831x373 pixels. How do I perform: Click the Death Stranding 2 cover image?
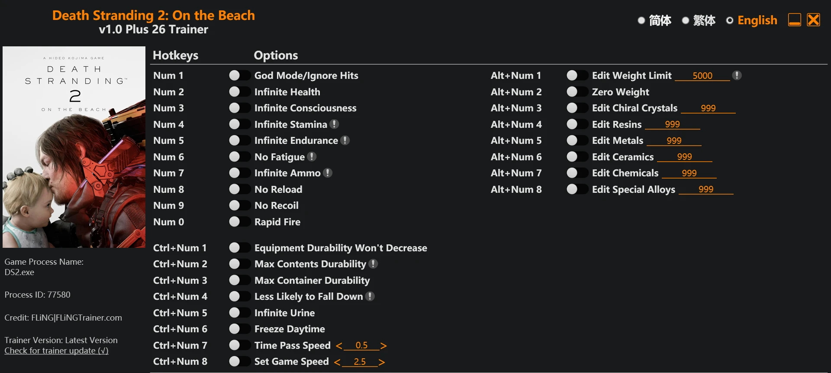click(x=74, y=147)
